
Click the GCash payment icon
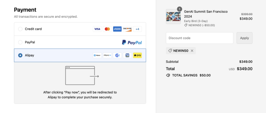click(117, 55)
